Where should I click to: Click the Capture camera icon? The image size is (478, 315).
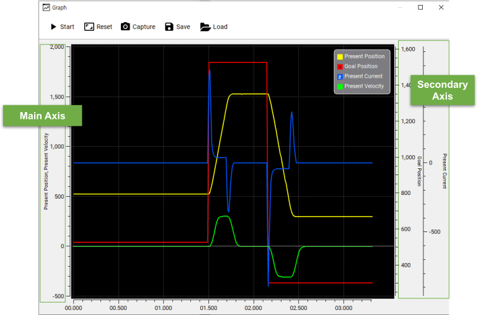click(126, 27)
